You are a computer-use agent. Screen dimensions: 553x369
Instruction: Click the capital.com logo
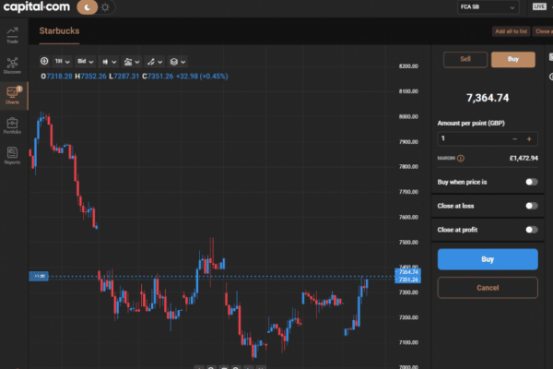click(x=36, y=6)
